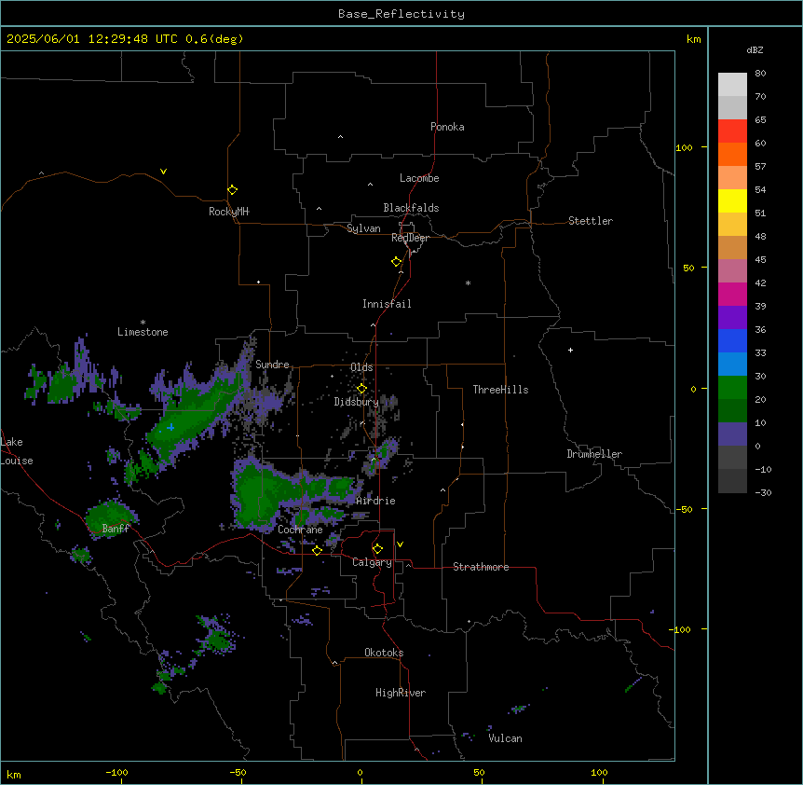Click the white asterisk above Limestone
This screenshot has height=785, width=803.
point(143,323)
